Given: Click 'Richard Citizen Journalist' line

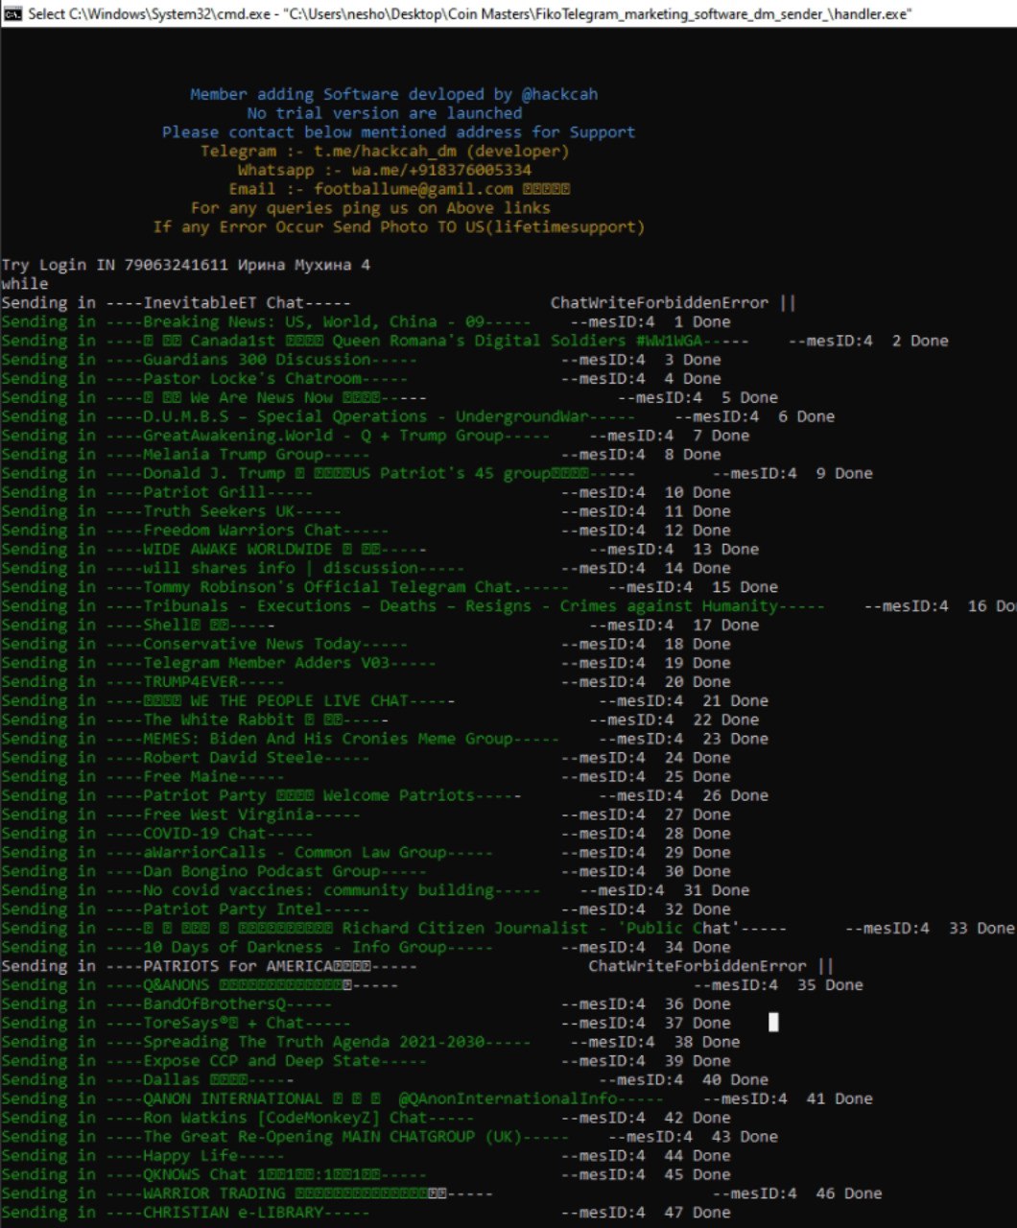Looking at the screenshot, I should click(508, 929).
